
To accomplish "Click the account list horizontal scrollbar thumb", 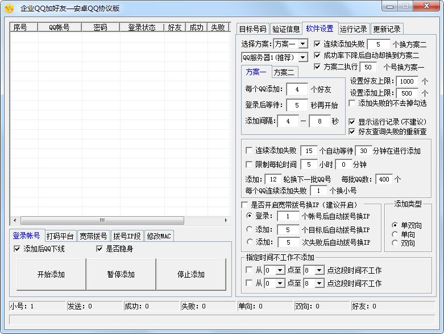I will (x=102, y=220).
